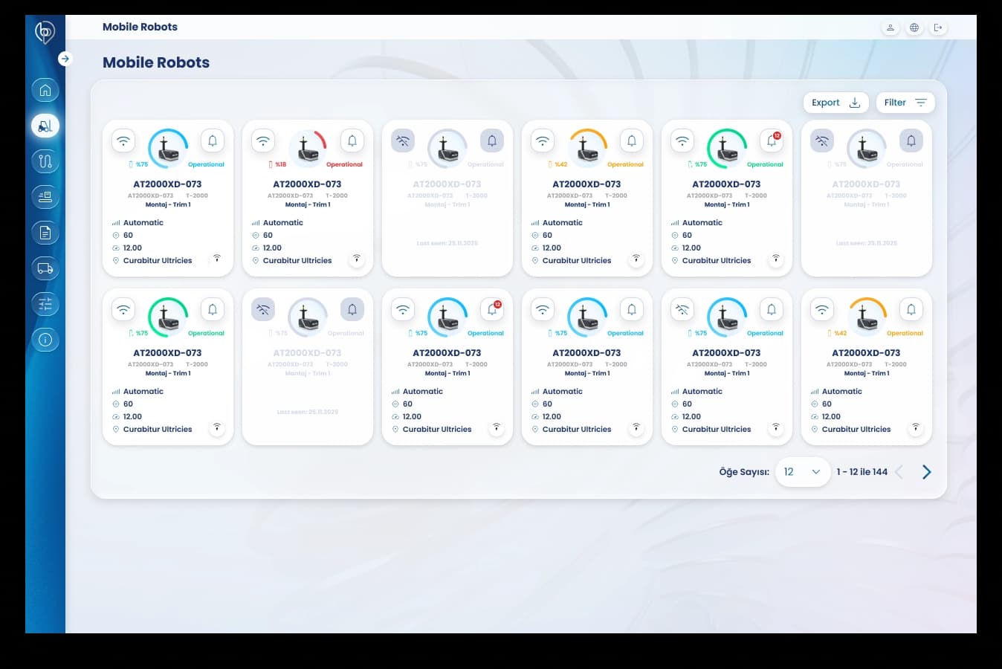The image size is (1002, 669).
Task: Click the '1 - 12 ile 144' pagination text
Action: [862, 472]
